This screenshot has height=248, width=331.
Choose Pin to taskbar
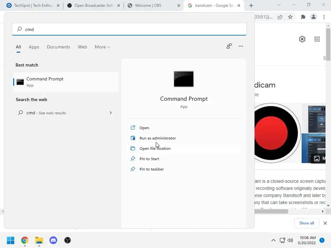[x=184, y=169]
